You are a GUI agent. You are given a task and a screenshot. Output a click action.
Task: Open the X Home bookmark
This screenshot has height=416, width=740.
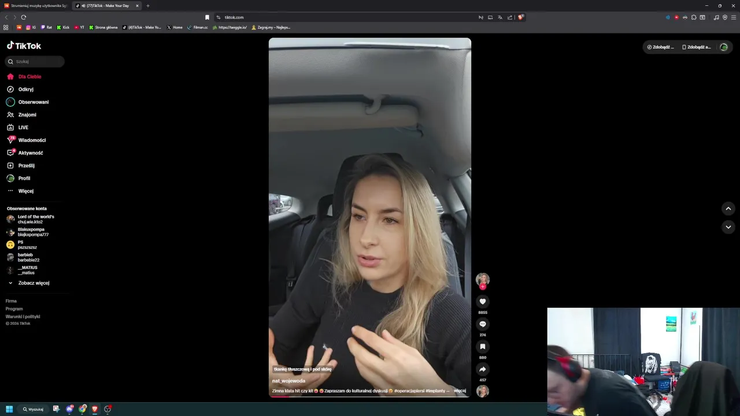click(175, 27)
